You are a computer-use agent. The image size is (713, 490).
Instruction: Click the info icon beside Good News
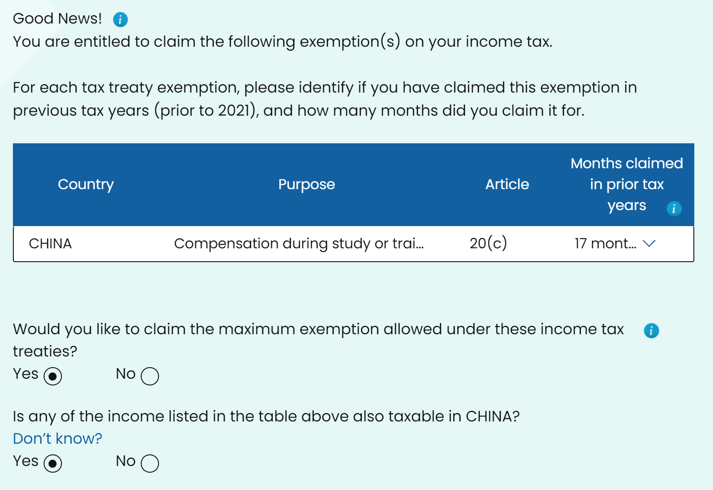(x=120, y=20)
